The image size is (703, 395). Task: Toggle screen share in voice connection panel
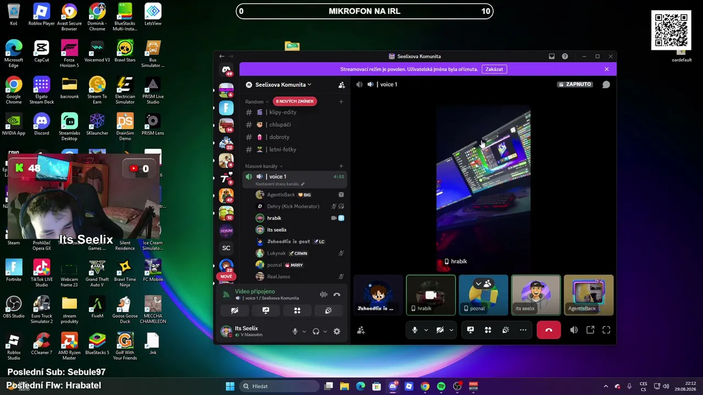pyautogui.click(x=266, y=311)
